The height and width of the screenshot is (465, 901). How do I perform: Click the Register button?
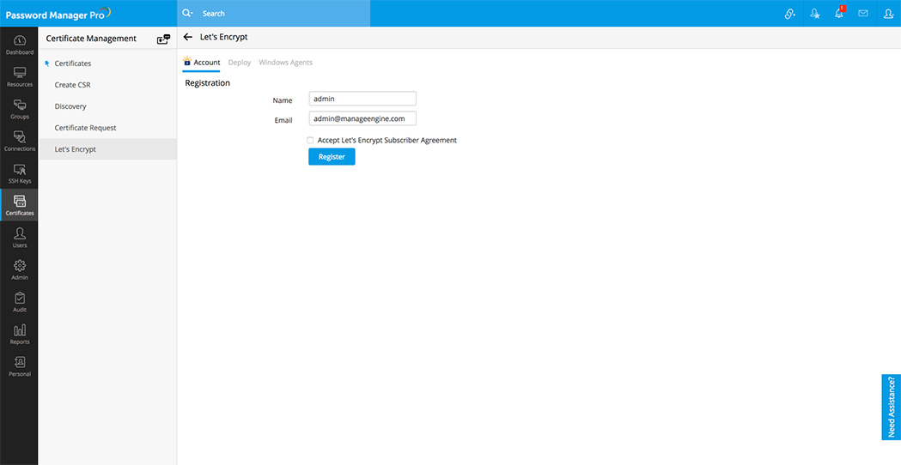(x=332, y=157)
